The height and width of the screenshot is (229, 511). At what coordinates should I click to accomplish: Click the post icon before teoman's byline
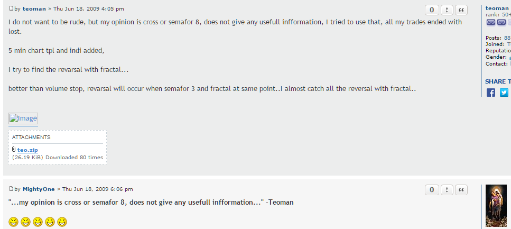[x=11, y=8]
